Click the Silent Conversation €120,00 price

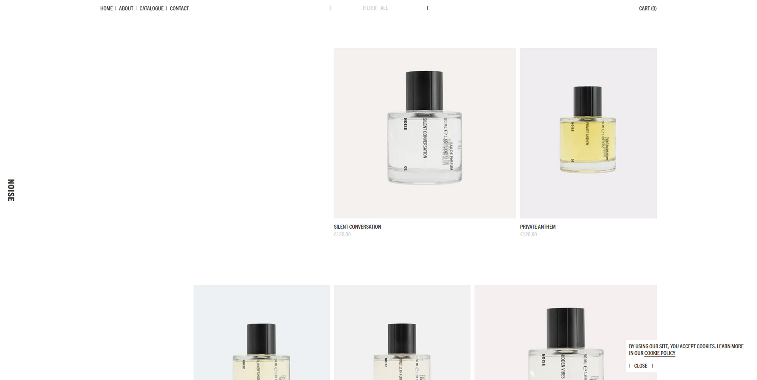click(342, 234)
